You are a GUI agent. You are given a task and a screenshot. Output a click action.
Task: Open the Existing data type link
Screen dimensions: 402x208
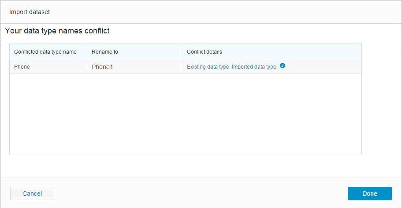[x=208, y=67]
